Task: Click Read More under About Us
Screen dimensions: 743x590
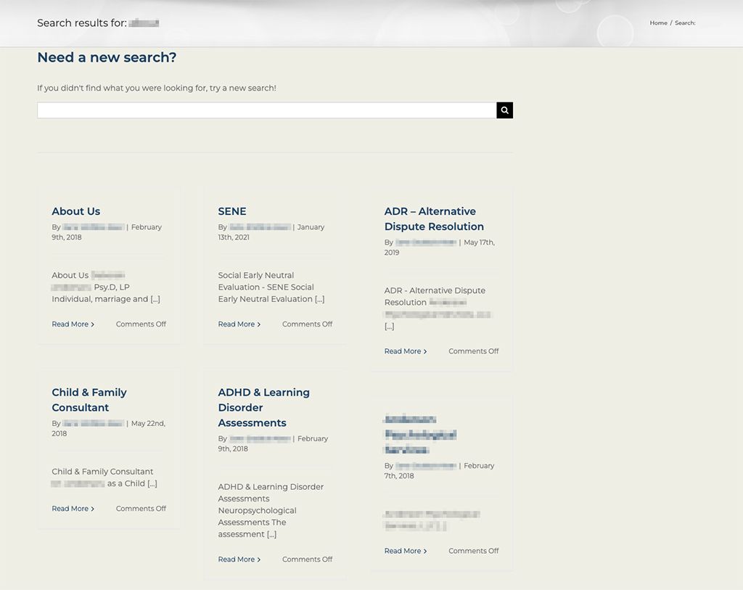Action: pos(72,324)
